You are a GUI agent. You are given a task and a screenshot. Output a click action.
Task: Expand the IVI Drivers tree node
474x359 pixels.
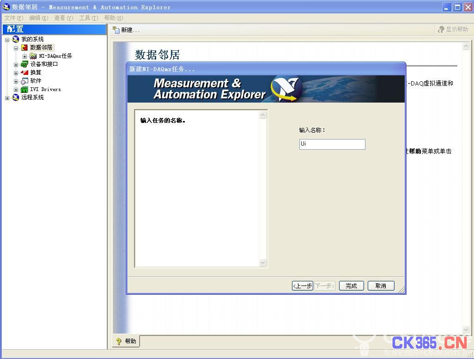coord(16,90)
